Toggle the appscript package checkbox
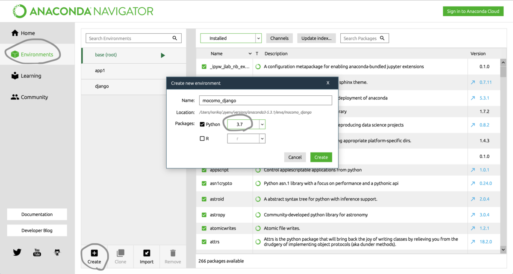Screen dimensions: 513x274 [x=204, y=170]
